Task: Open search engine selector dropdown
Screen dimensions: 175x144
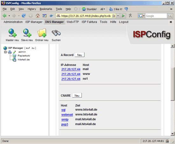Action: point(143,16)
